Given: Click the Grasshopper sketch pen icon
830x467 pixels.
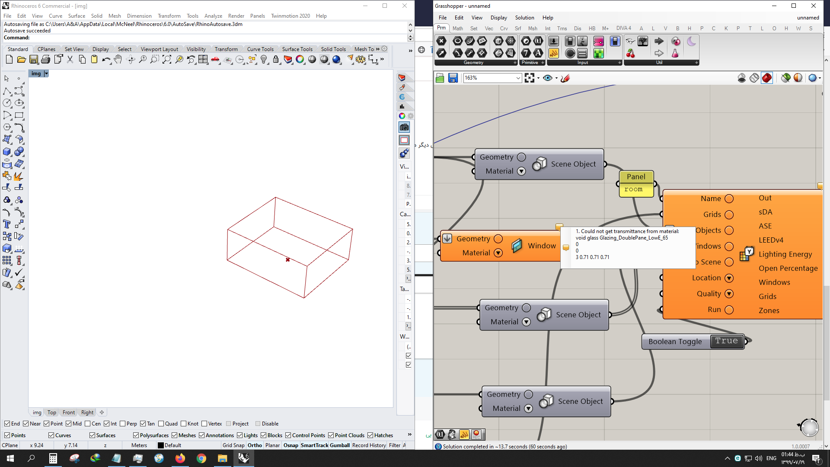Looking at the screenshot, I should point(565,78).
